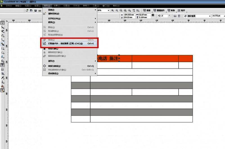Choose the Rectangle tool in toolbox

click(x=3, y=48)
